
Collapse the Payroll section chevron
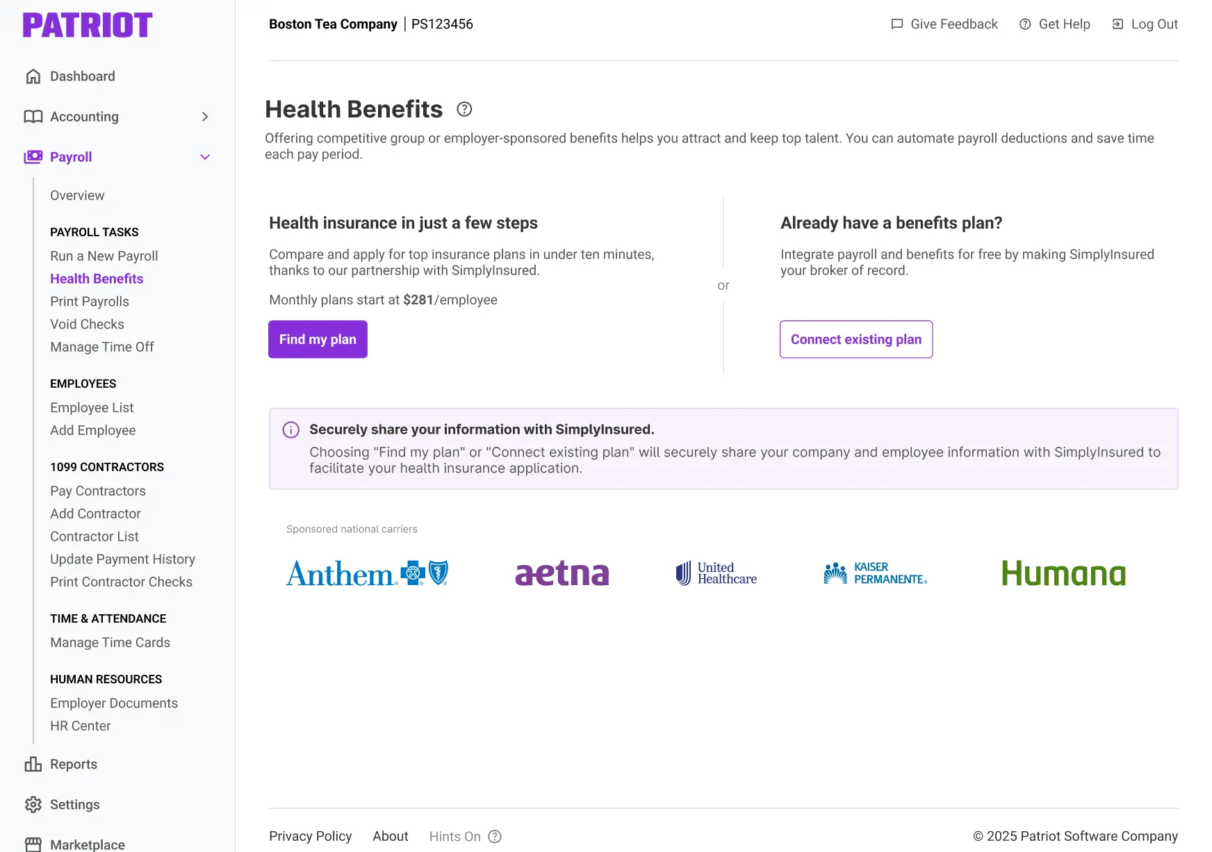pyautogui.click(x=205, y=156)
